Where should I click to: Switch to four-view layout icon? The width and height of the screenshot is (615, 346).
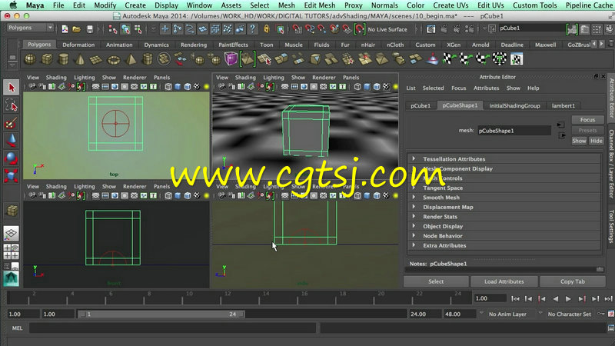pyautogui.click(x=11, y=252)
